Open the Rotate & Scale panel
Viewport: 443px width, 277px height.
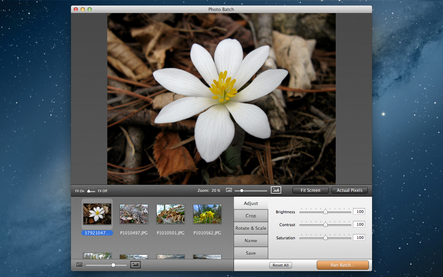pos(251,228)
